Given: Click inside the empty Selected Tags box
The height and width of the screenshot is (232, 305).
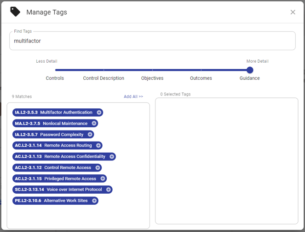Looking at the screenshot, I should click(x=227, y=161).
